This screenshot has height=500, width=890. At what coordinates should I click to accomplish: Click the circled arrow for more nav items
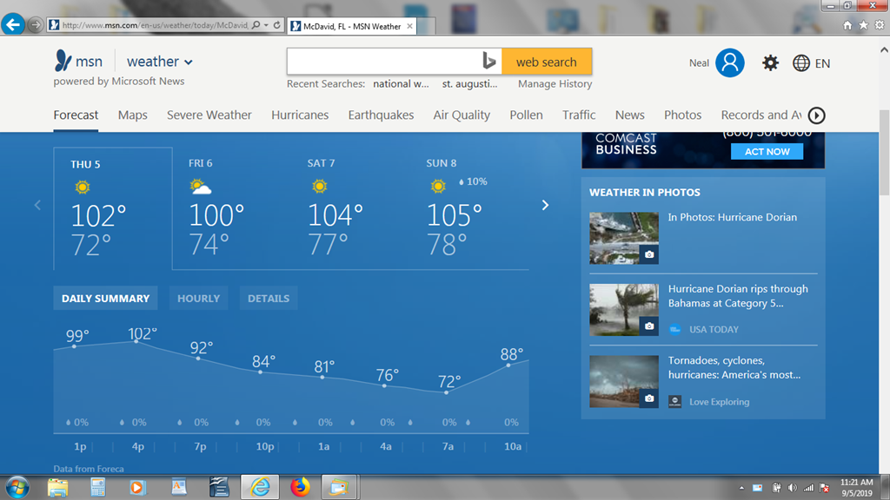(816, 115)
